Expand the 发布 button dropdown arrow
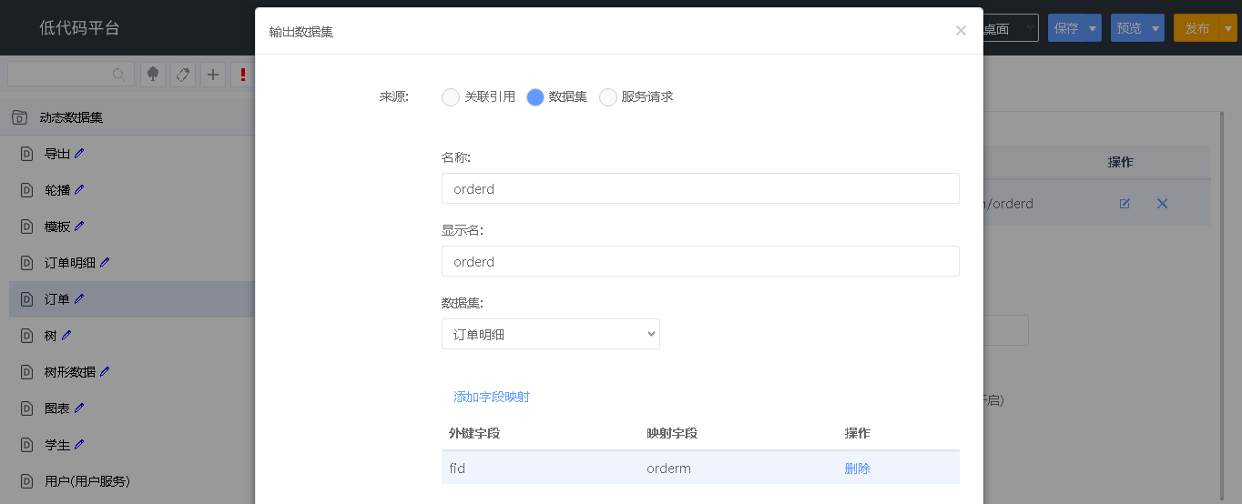The width and height of the screenshot is (1242, 504). [x=1228, y=28]
